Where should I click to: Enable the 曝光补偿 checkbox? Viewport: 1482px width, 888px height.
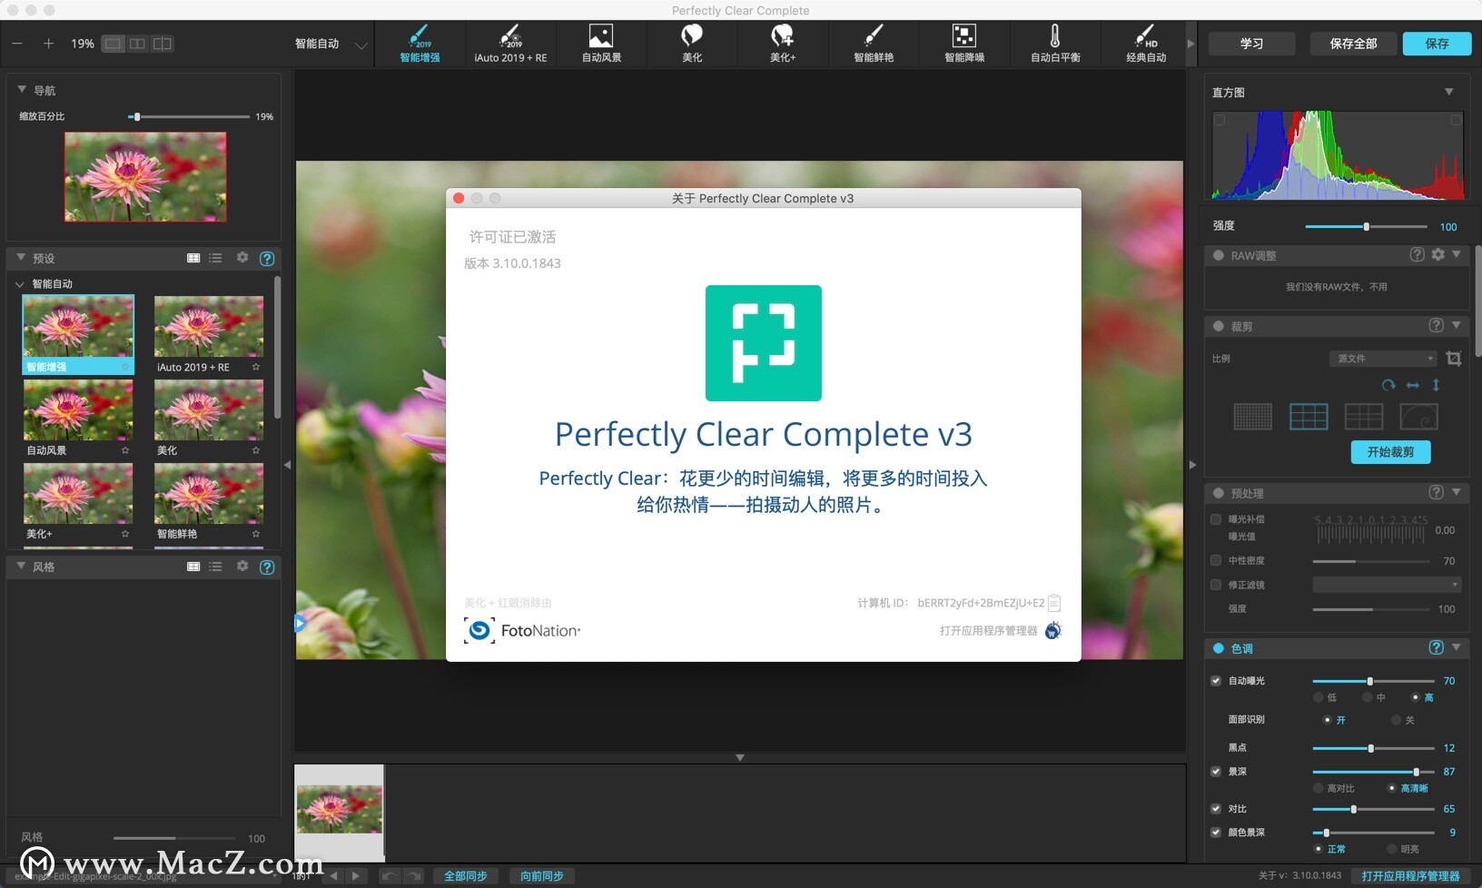click(x=1216, y=519)
